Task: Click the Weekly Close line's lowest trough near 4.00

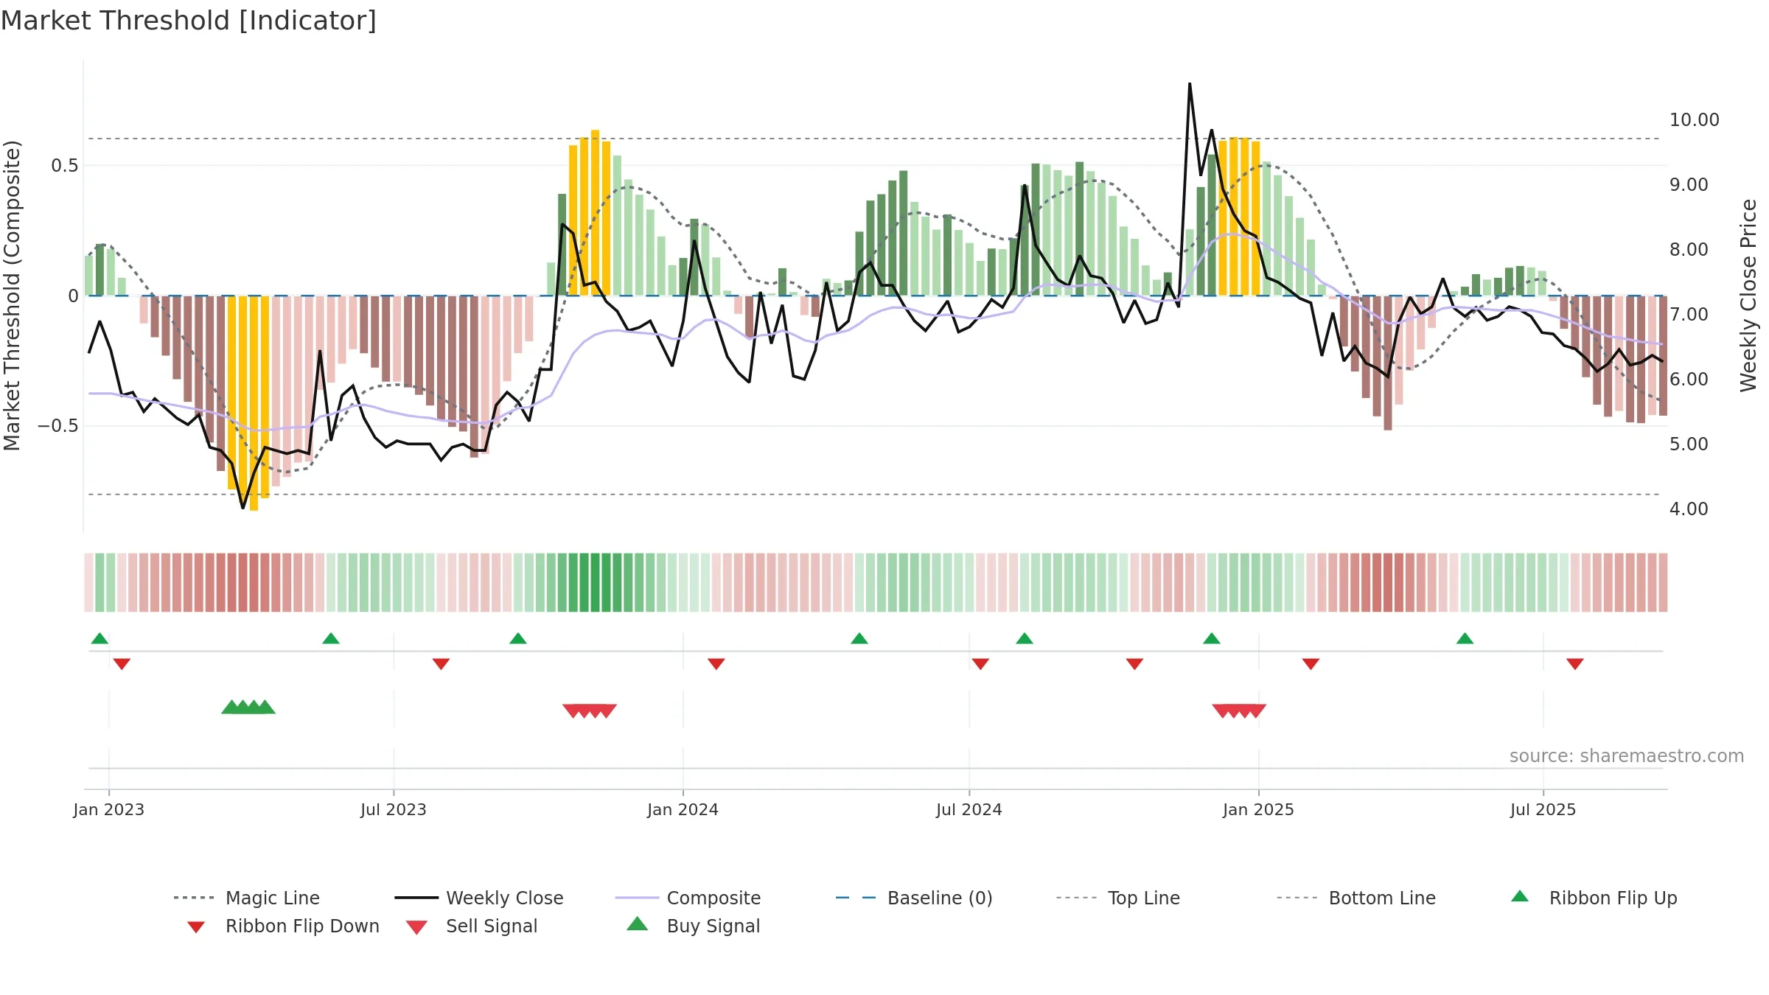Action: pos(243,508)
